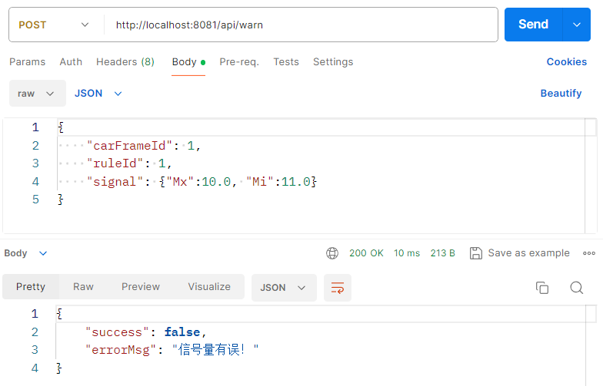Copy the response body with the copy icon

[541, 287]
